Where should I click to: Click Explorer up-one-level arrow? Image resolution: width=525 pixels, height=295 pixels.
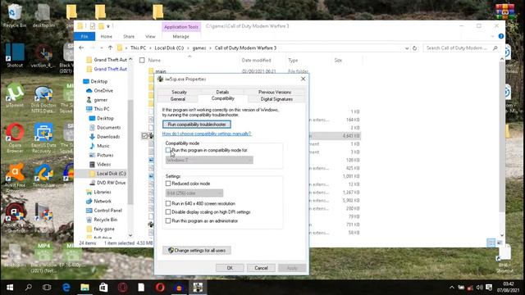click(x=110, y=48)
